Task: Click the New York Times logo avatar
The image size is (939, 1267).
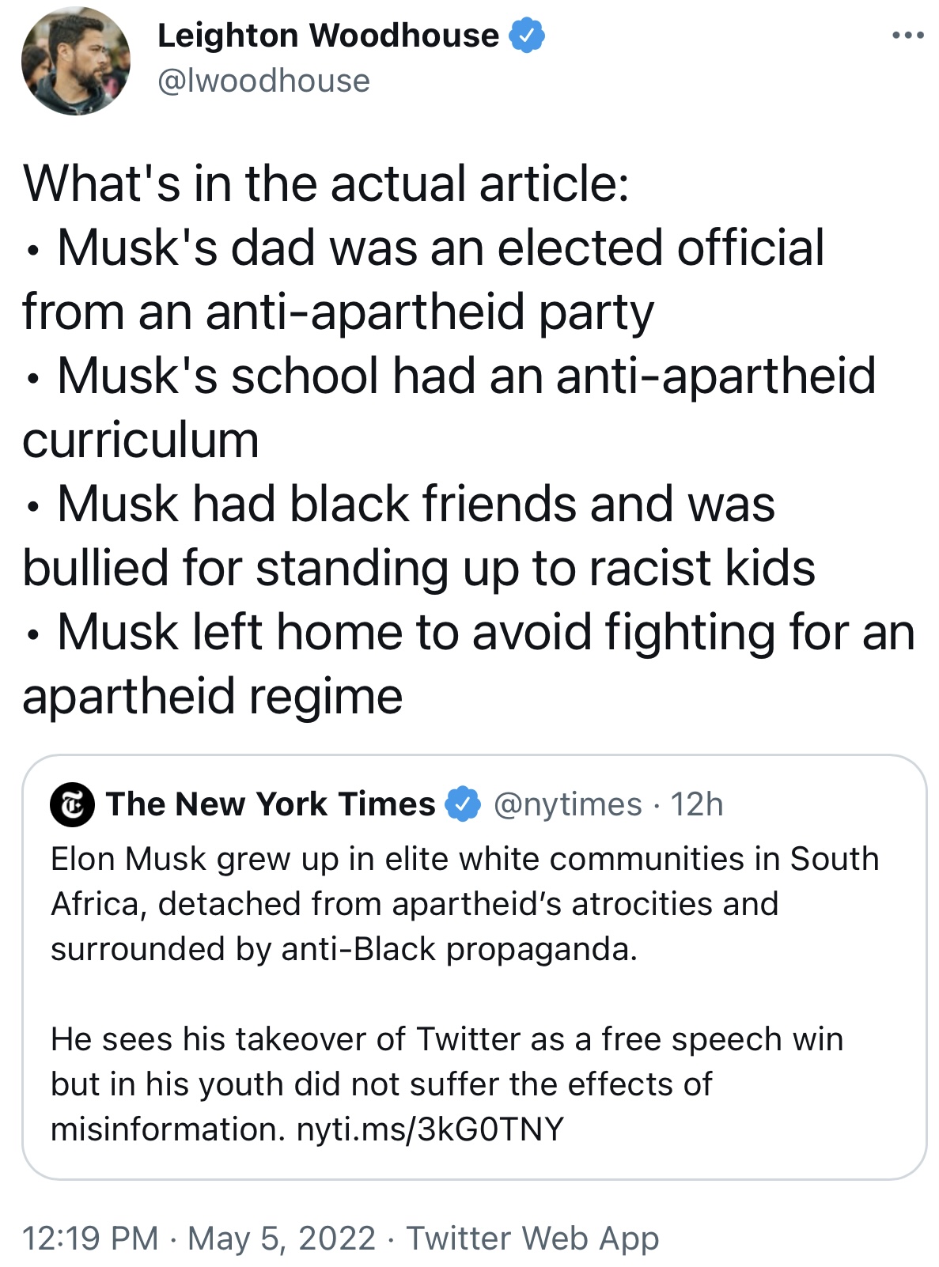Action: tap(72, 804)
